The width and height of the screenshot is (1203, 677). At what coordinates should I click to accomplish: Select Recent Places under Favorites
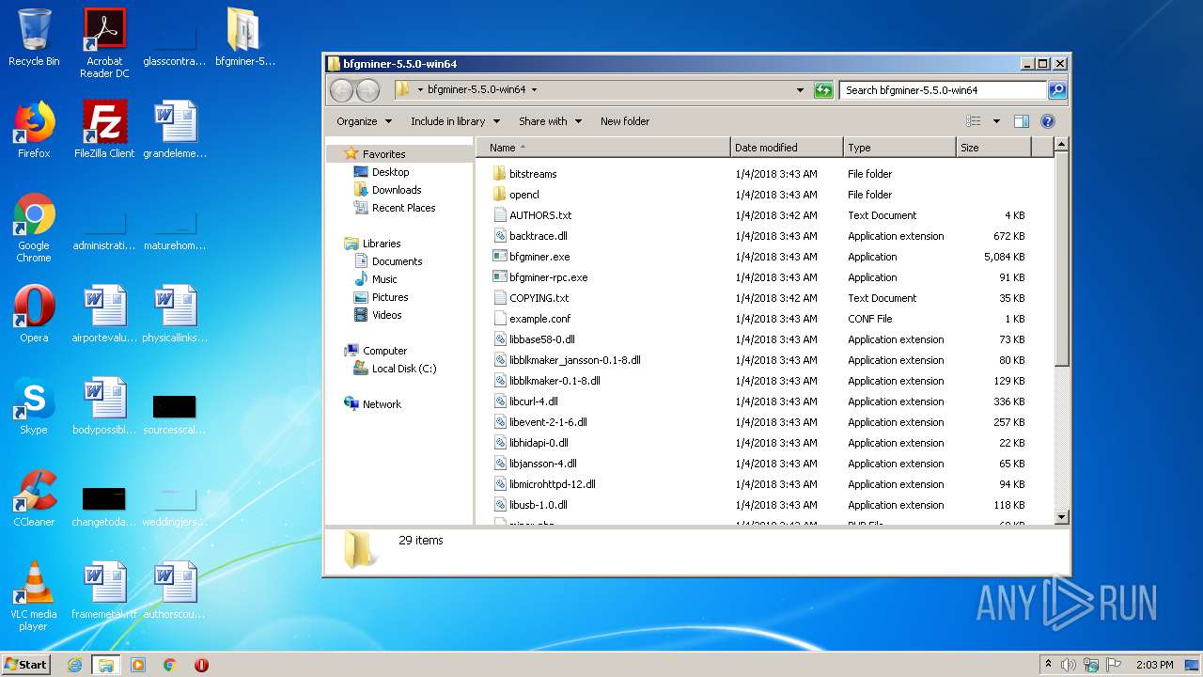pos(403,208)
